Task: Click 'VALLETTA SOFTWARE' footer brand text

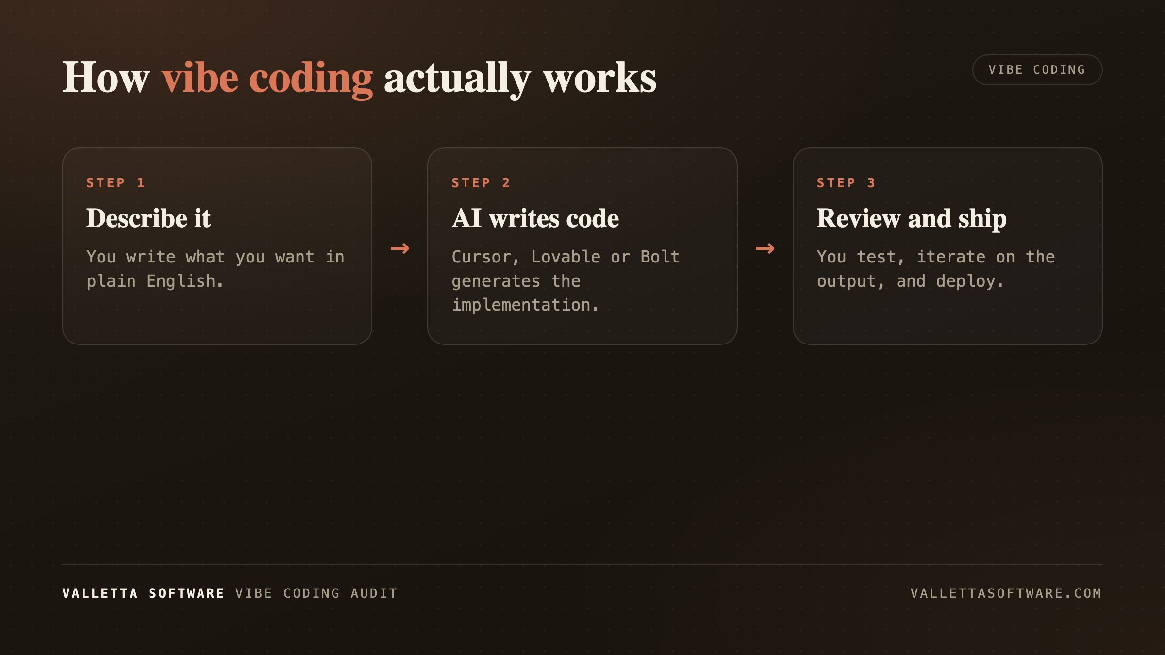Action: pyautogui.click(x=143, y=593)
